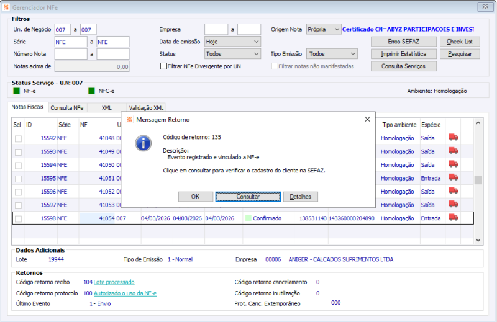Screen dimensions: 497x322
Task: Click the truck icon in row 15597
Action: point(453,204)
